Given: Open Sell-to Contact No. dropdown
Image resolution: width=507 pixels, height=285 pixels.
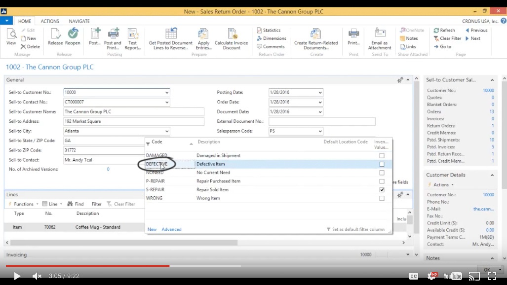Looking at the screenshot, I should tap(167, 102).
